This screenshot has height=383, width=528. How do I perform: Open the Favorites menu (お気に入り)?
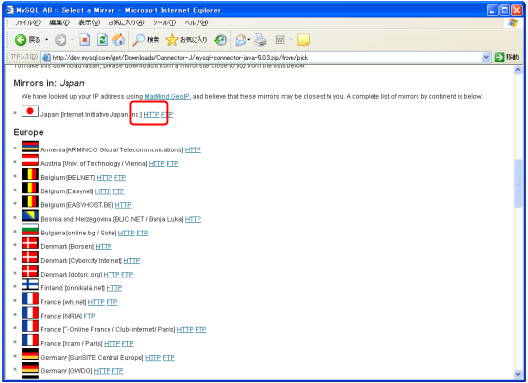[x=126, y=22]
